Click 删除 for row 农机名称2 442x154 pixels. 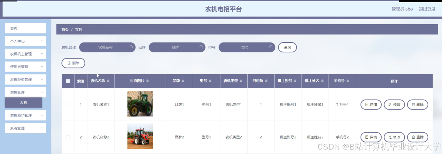point(418,137)
